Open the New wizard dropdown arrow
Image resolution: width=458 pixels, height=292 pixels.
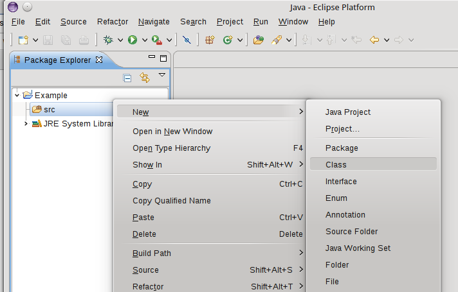(x=35, y=40)
